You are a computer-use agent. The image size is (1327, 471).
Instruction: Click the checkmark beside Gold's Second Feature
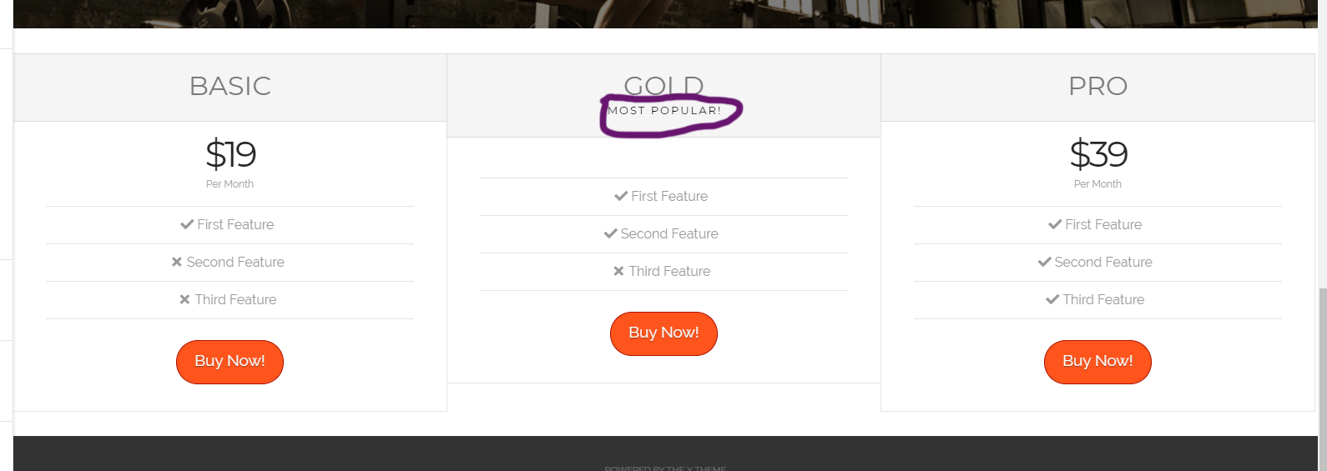(x=611, y=233)
